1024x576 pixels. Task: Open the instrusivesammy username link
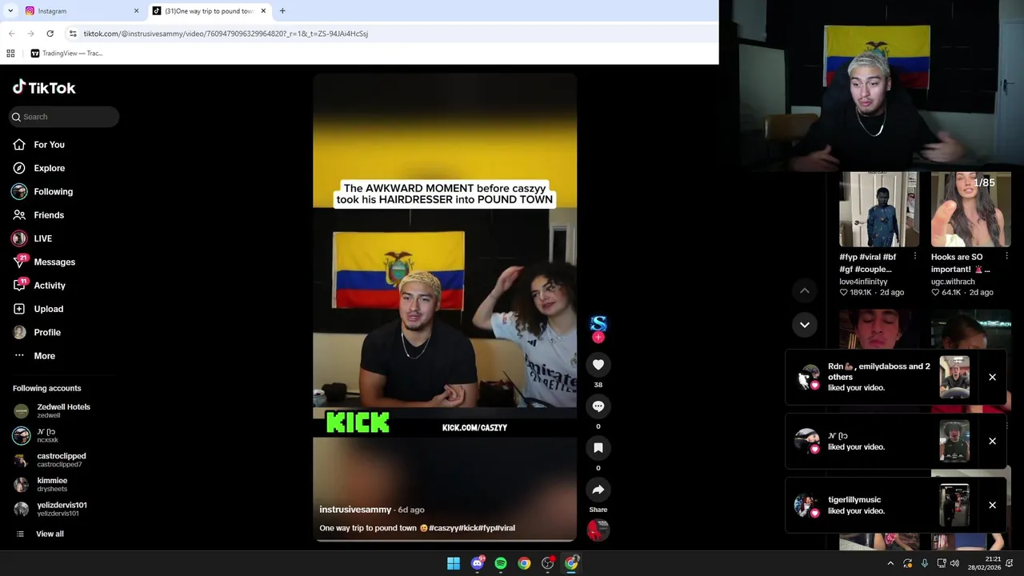point(355,510)
